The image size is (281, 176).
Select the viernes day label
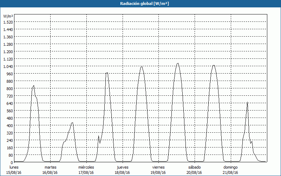(x=158, y=167)
